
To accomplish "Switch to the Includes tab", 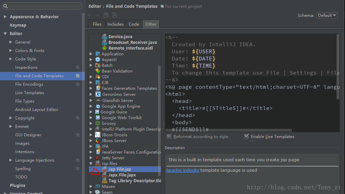I will pos(116,24).
